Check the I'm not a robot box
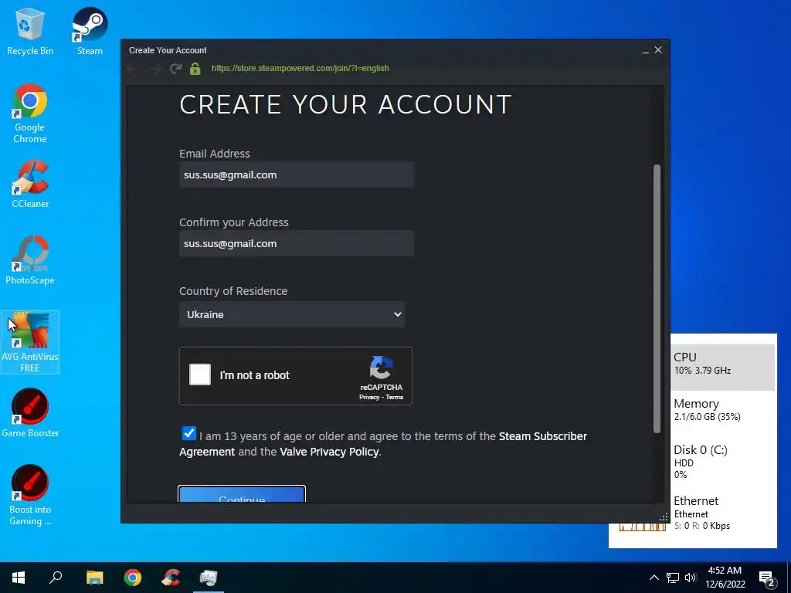 pos(200,374)
